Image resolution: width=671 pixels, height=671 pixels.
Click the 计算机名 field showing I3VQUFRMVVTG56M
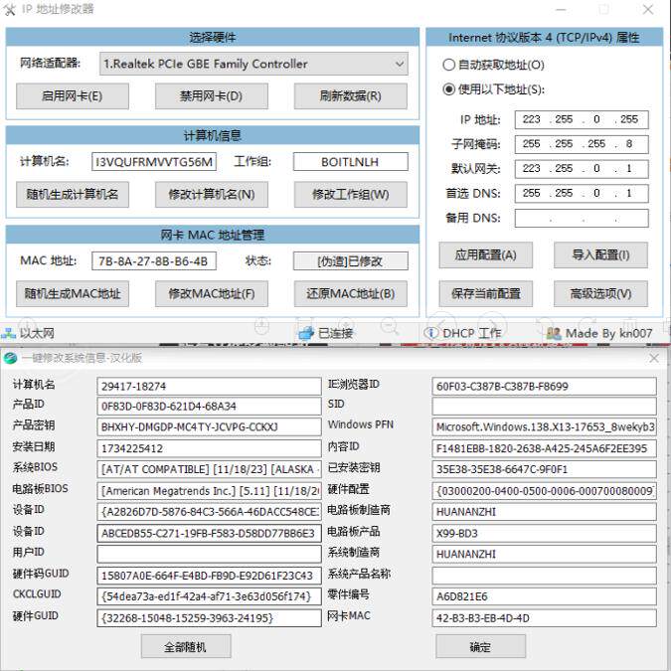click(x=154, y=162)
